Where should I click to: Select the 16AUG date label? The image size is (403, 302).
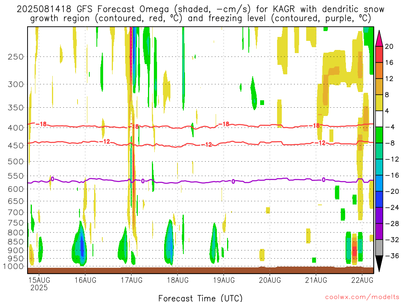tap(85, 280)
